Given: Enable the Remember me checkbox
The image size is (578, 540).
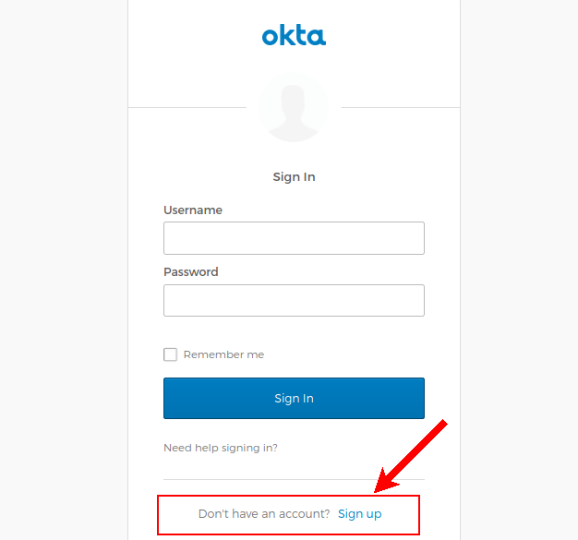Looking at the screenshot, I should pyautogui.click(x=170, y=354).
